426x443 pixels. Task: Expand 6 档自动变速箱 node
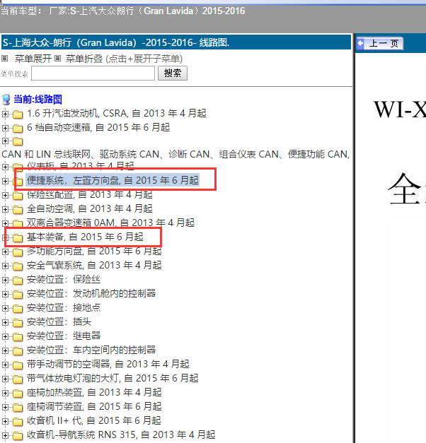tap(5, 128)
